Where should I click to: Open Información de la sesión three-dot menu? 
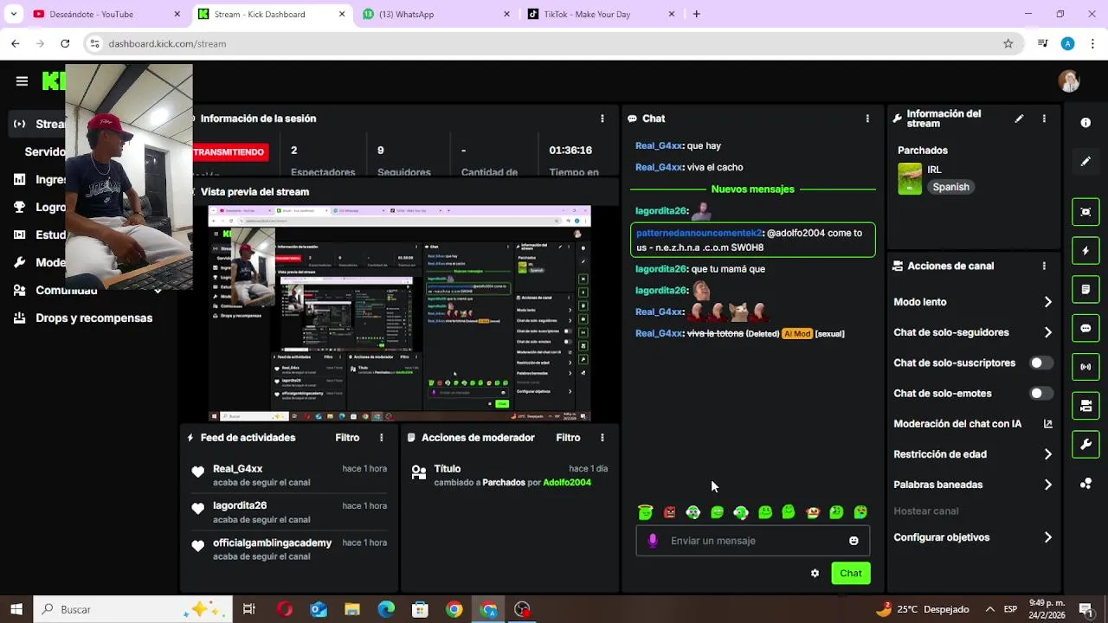tap(602, 119)
